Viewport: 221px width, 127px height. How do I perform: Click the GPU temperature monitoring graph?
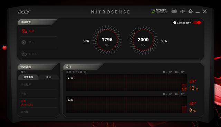coord(127,105)
